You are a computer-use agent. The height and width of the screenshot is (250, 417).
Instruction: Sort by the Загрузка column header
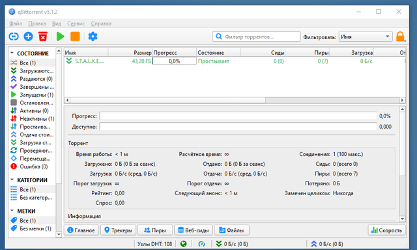coord(351,52)
